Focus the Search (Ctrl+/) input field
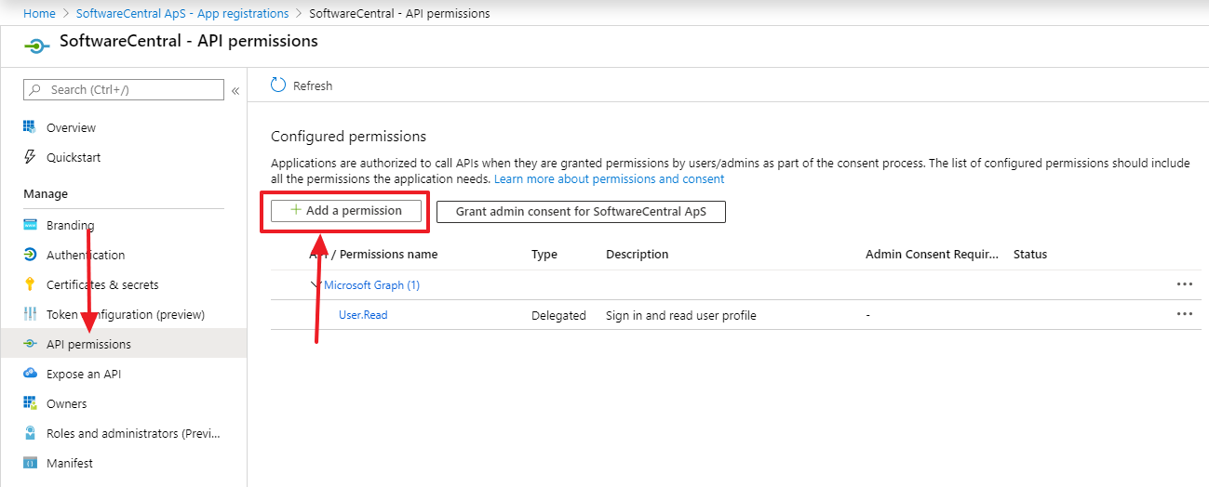The width and height of the screenshot is (1209, 487). click(130, 89)
